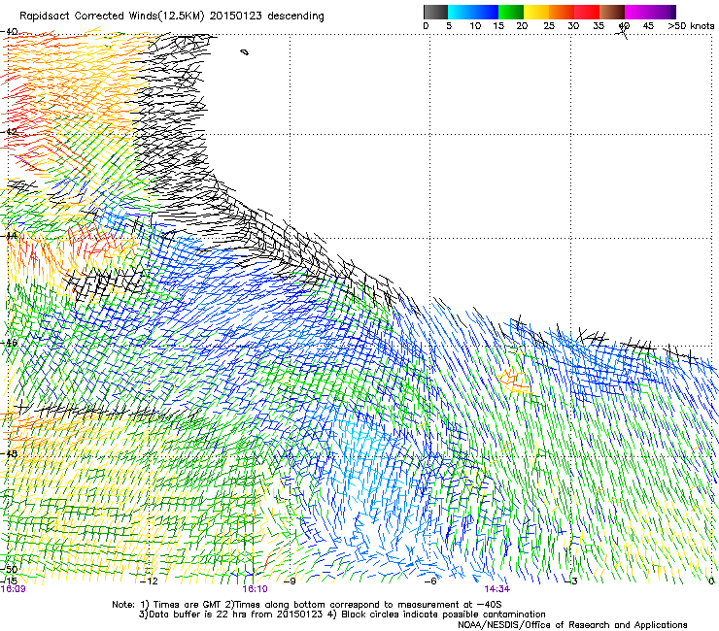Select the '-50' latitude axis label
The height and width of the screenshot is (631, 719).
coord(9,569)
